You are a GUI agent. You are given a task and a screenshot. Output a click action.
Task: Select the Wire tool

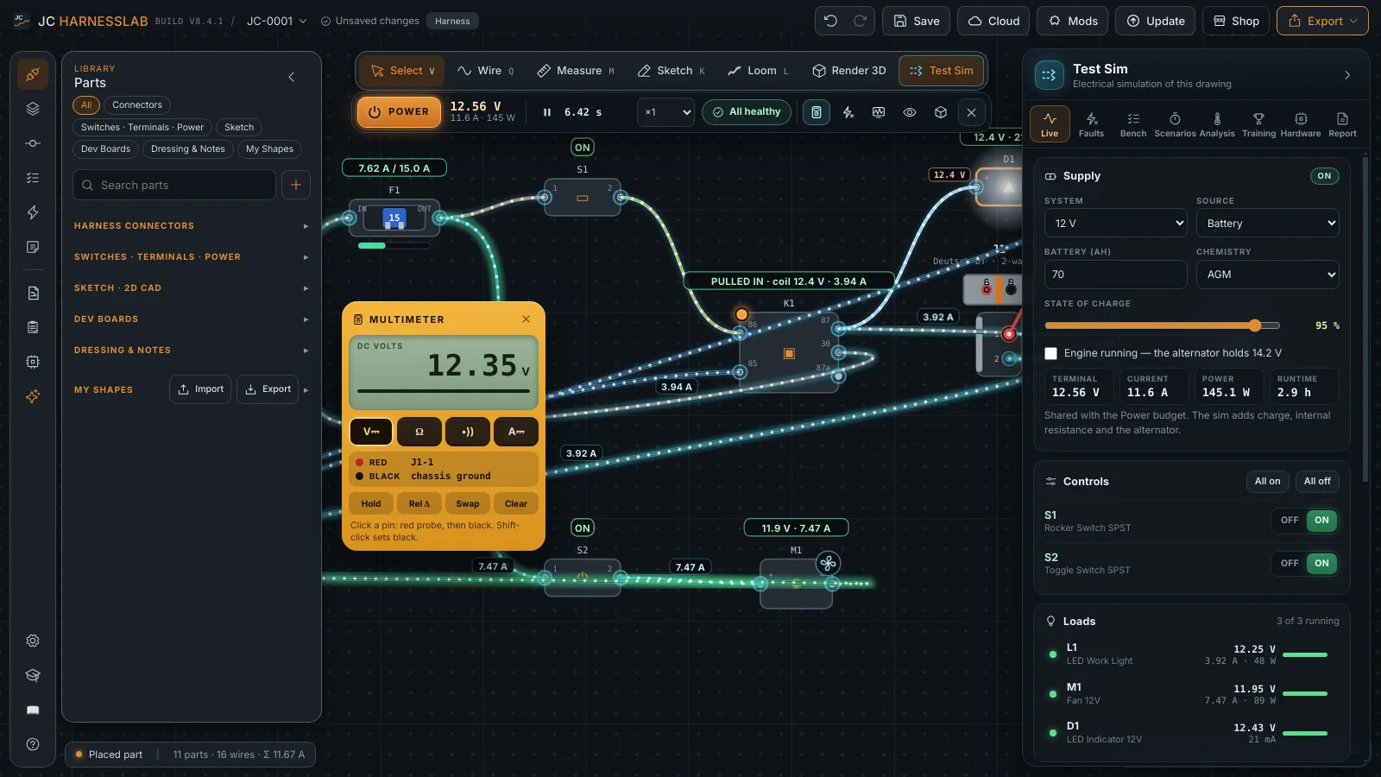click(485, 71)
